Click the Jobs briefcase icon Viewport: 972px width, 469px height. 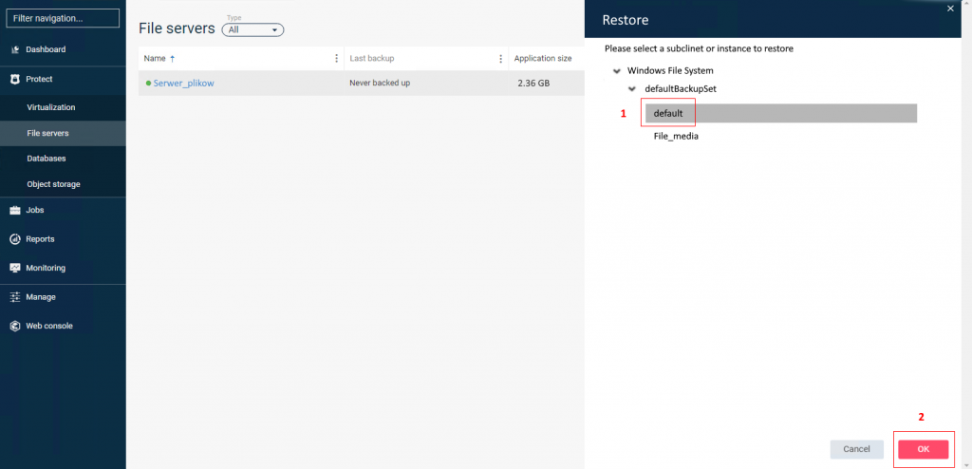click(x=15, y=211)
